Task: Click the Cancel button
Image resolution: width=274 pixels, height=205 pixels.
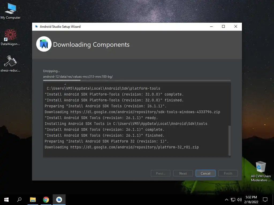Action: coord(205,174)
